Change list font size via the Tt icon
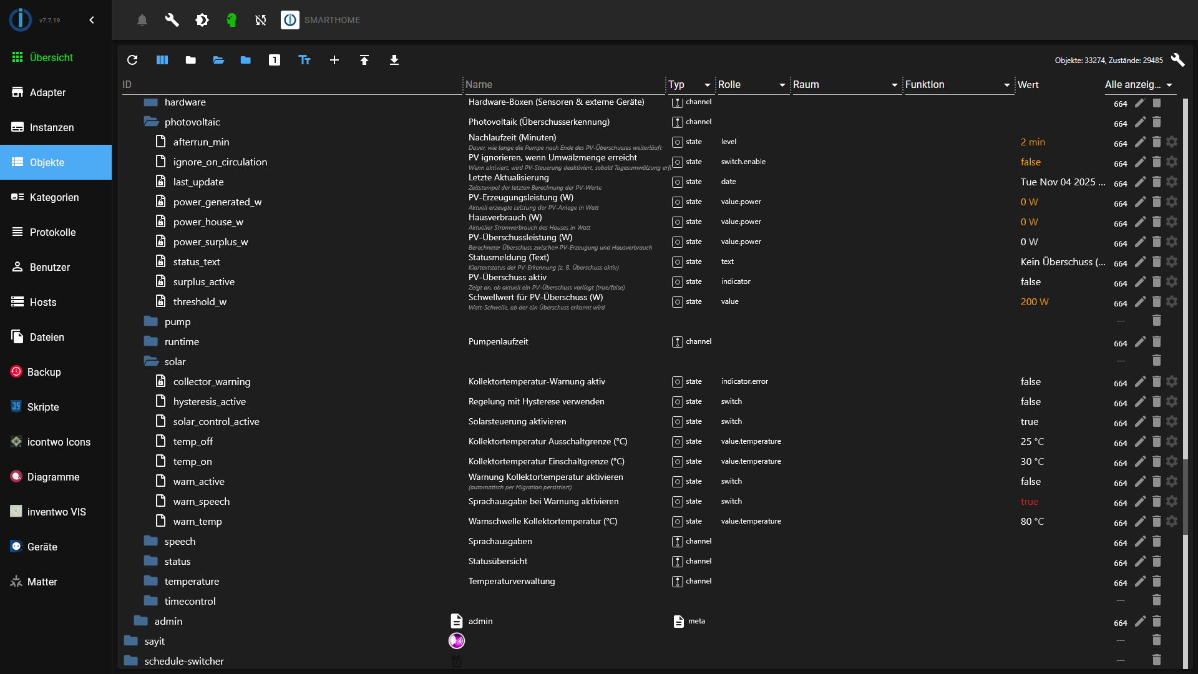The width and height of the screenshot is (1198, 674). point(304,60)
